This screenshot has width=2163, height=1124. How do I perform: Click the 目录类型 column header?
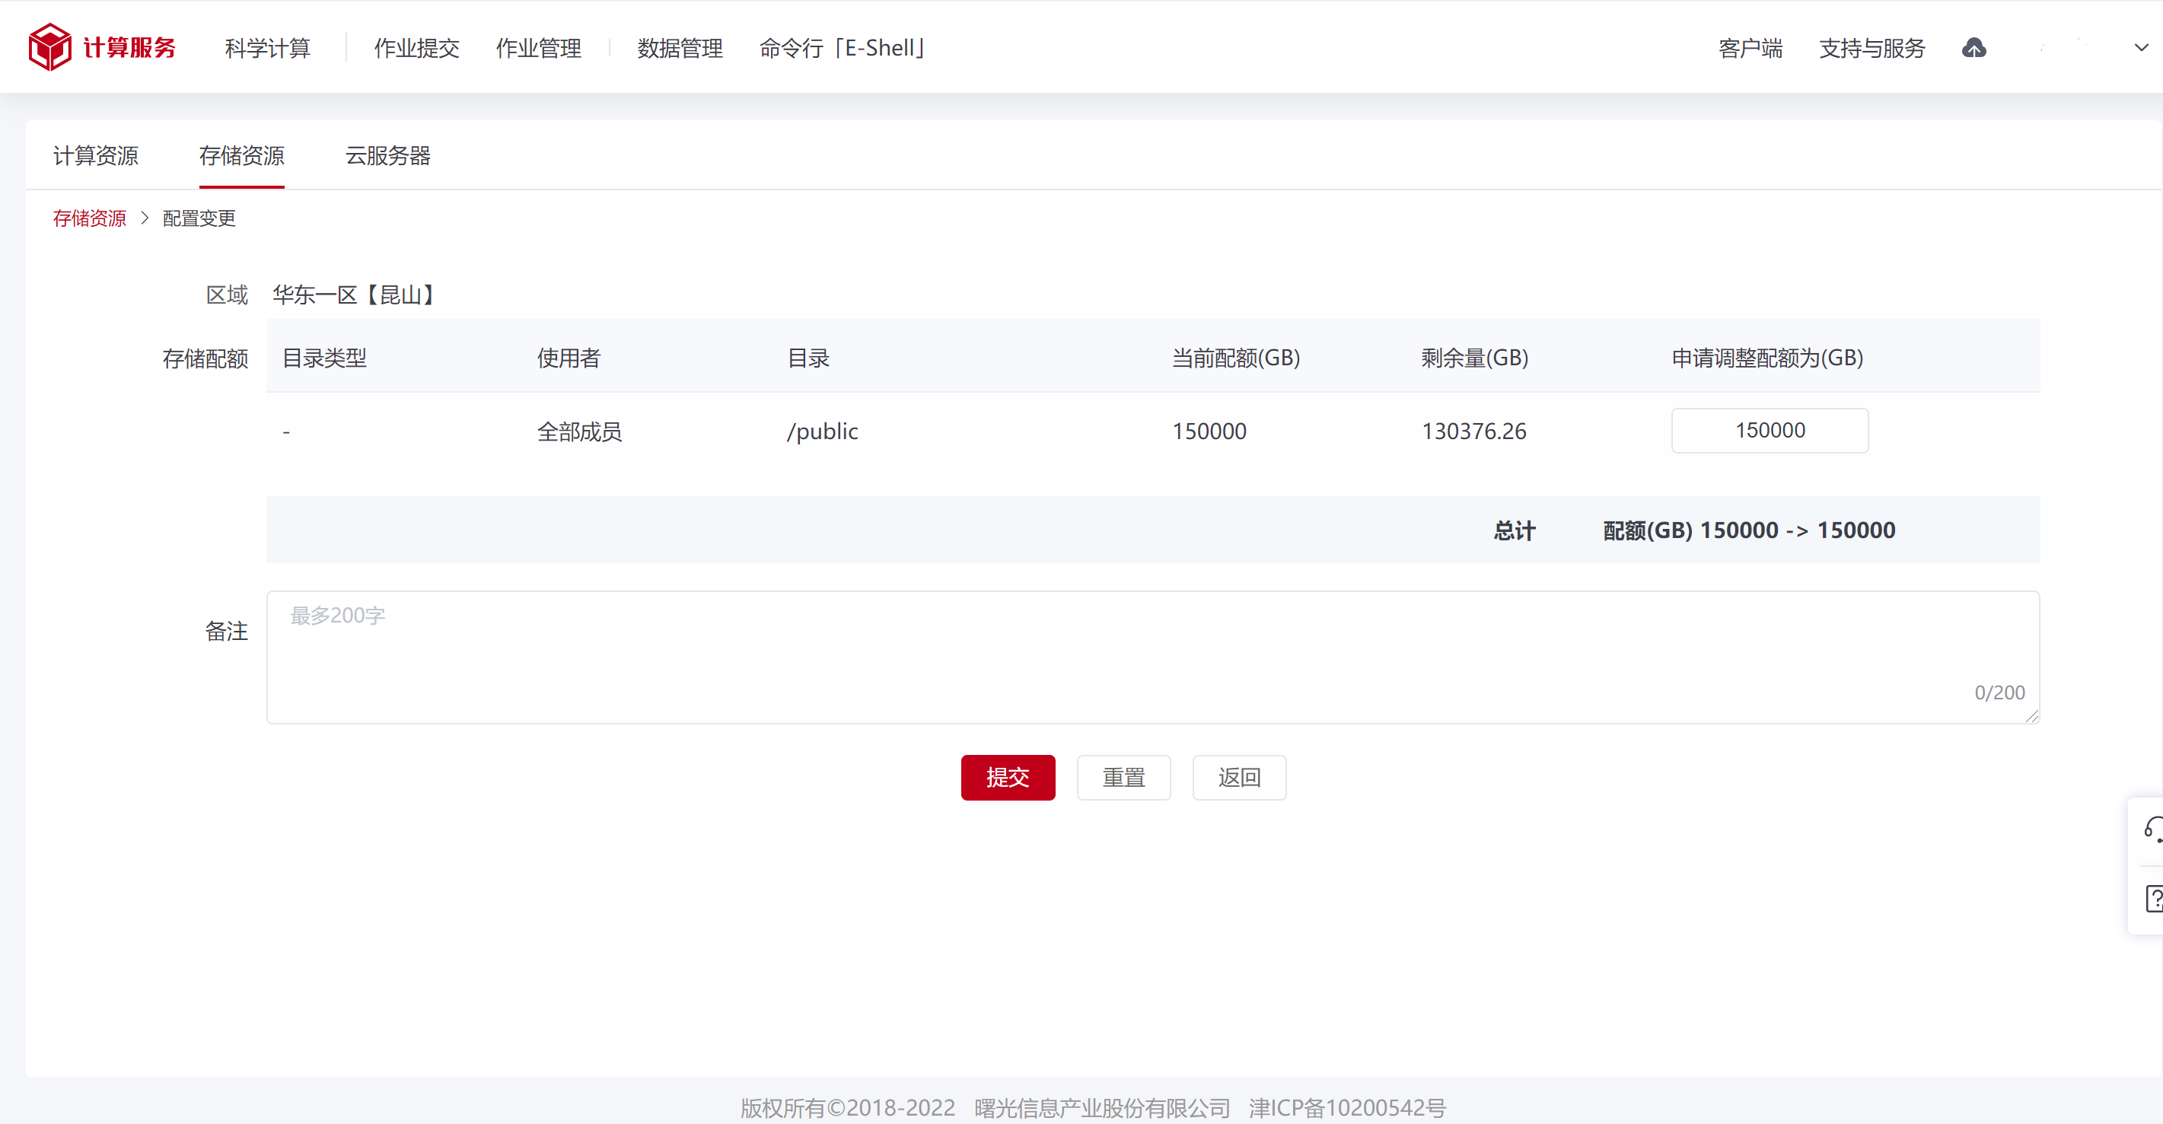(x=324, y=358)
